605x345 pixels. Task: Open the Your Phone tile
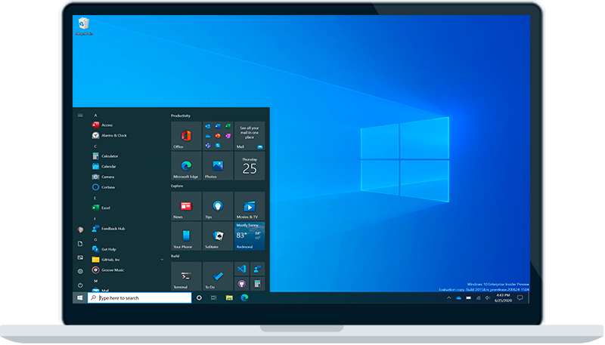[x=186, y=236]
